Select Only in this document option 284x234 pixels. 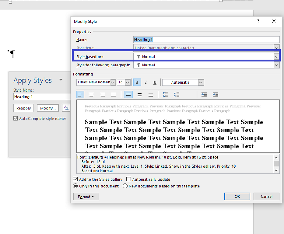click(75, 186)
